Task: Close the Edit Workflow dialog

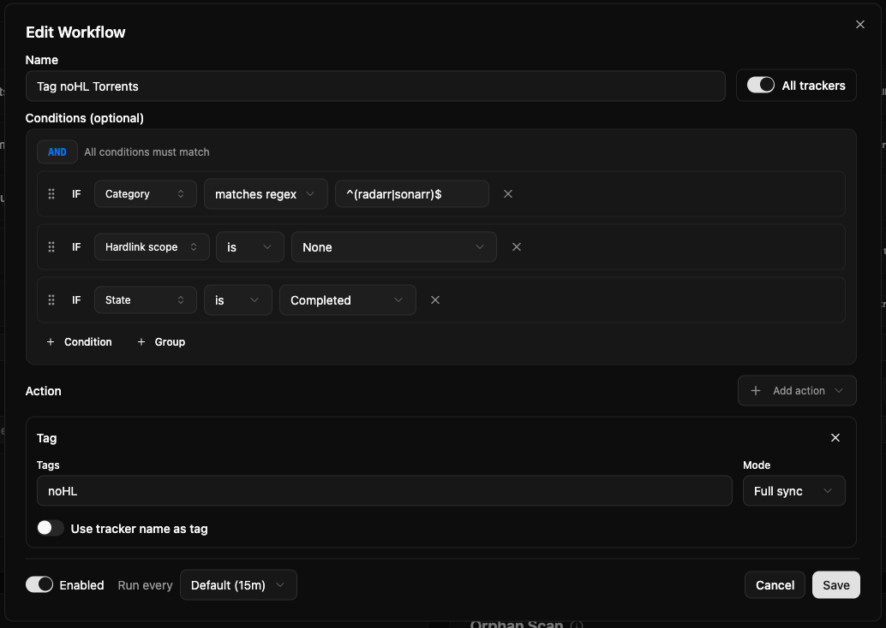Action: [x=860, y=25]
